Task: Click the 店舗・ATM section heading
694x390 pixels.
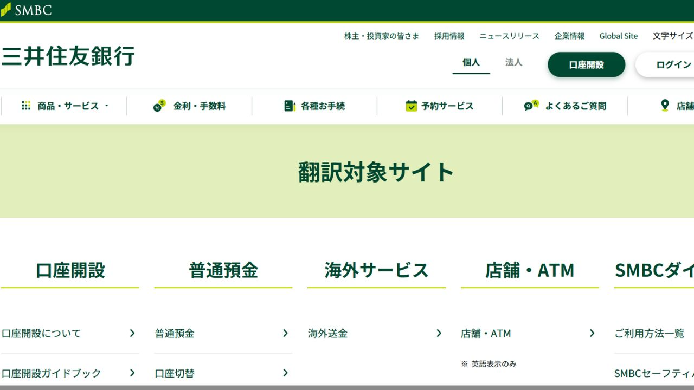Action: pyautogui.click(x=530, y=270)
